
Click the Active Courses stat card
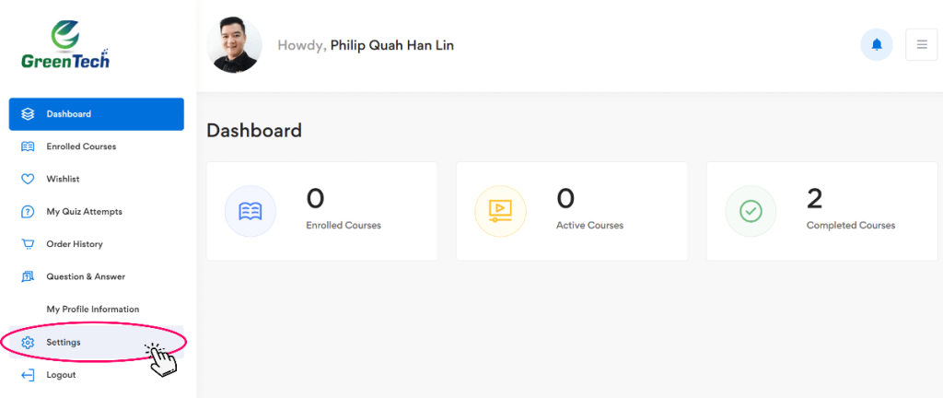click(x=572, y=211)
